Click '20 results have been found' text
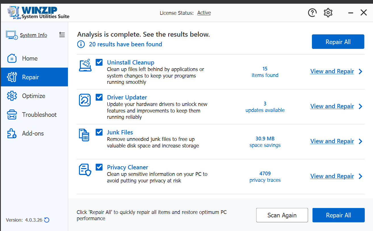Image resolution: width=373 pixels, height=231 pixels. point(126,44)
